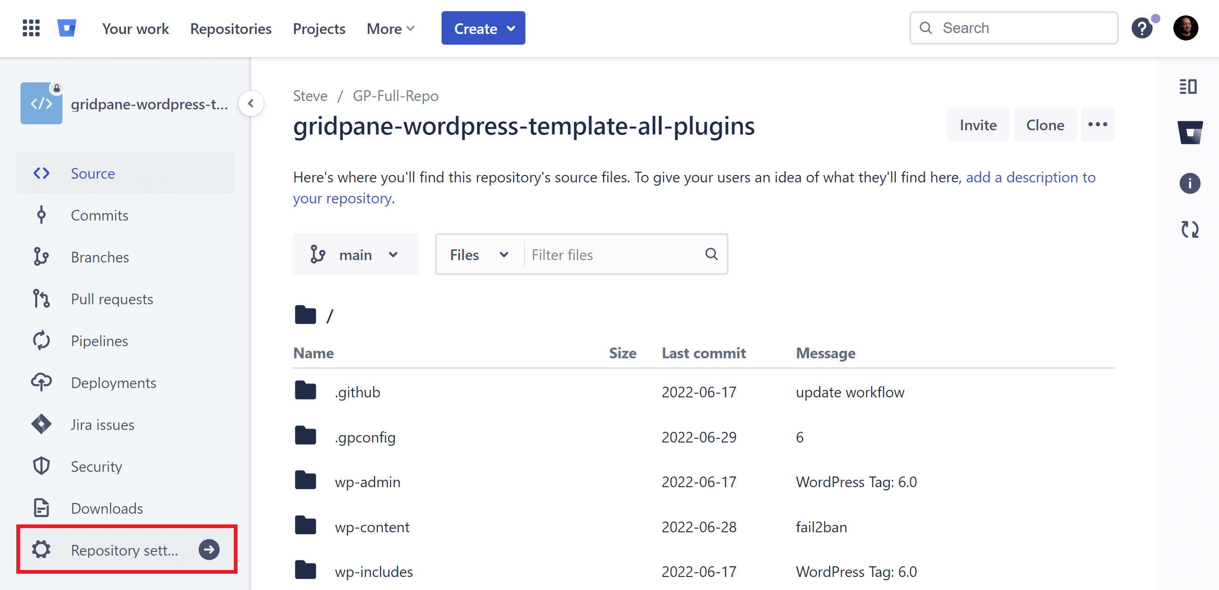Open the wp-includes folder

click(x=374, y=571)
